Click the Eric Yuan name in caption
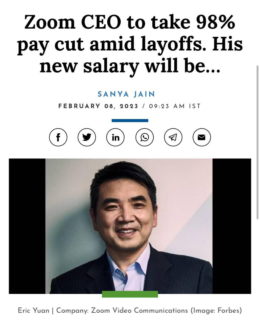 33,310
